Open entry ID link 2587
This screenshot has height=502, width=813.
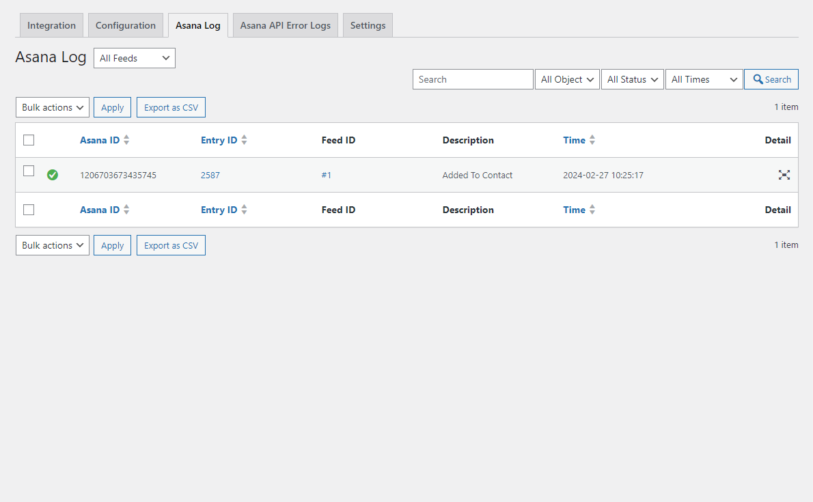pyautogui.click(x=210, y=176)
